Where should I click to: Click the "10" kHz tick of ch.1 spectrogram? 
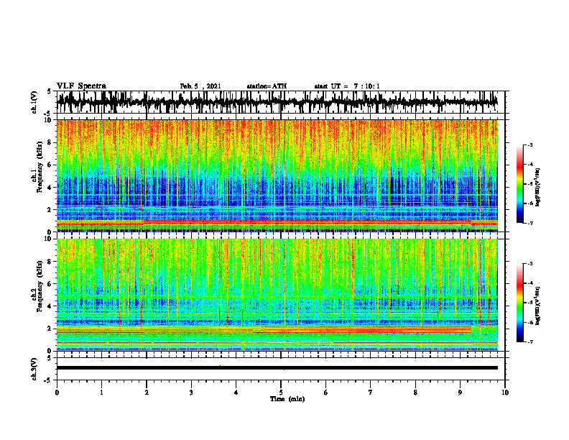(x=48, y=120)
